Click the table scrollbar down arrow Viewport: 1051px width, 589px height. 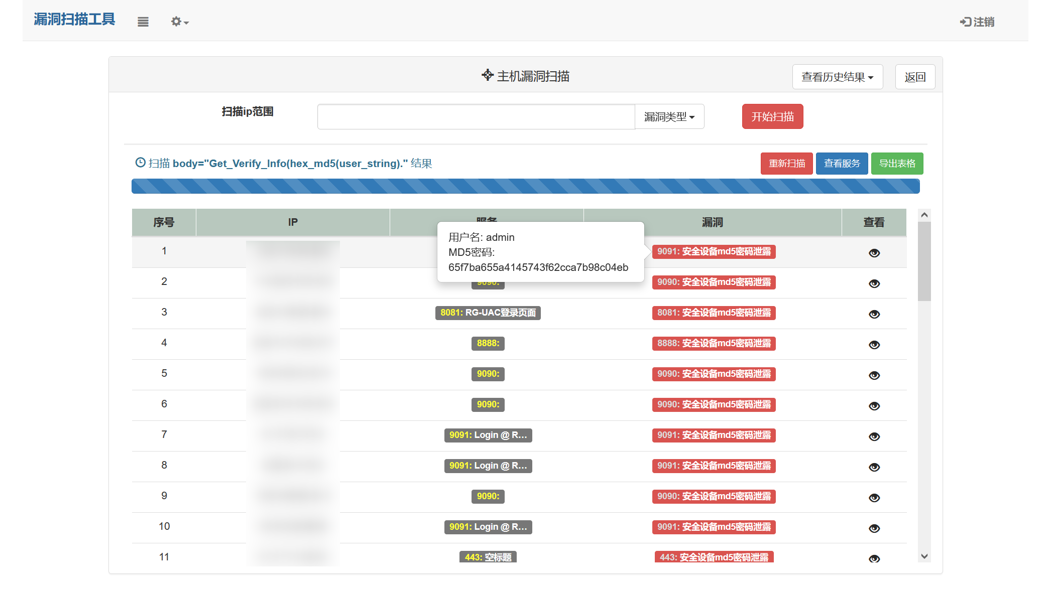(924, 556)
